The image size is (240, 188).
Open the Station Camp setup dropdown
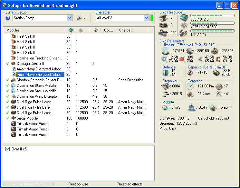point(70,18)
